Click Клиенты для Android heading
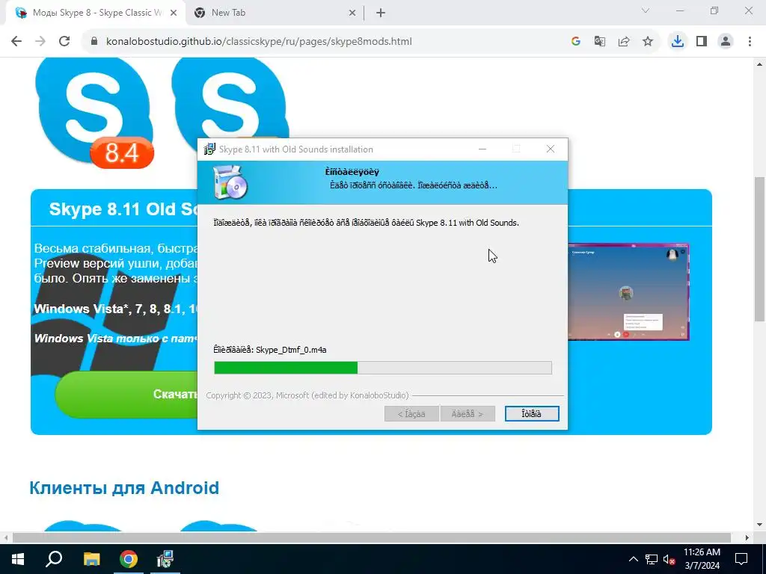Screen dimensions: 766x574 tap(124, 487)
